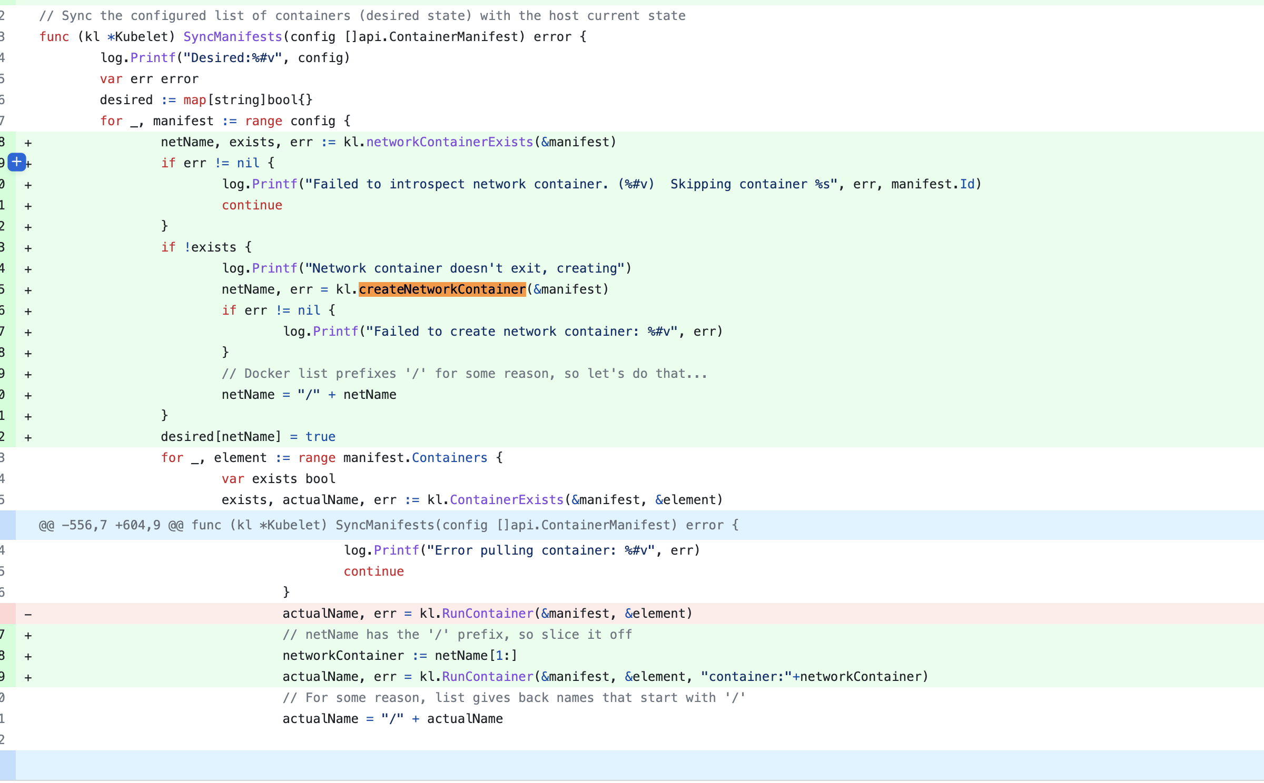Viewport: 1264px width, 783px height.
Task: Click the ContainerExists method call
Action: pos(506,500)
